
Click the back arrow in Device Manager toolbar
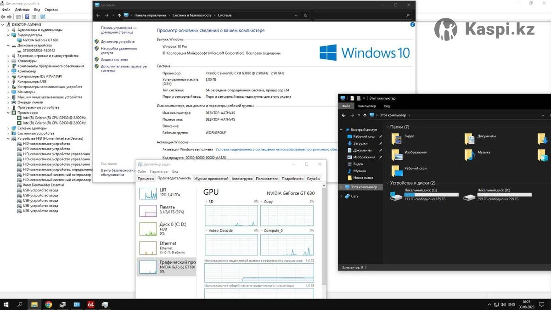(3, 17)
